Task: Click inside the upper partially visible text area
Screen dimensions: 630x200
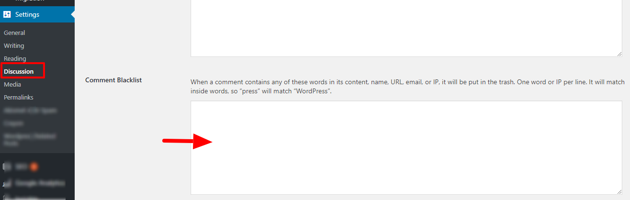Action: (x=406, y=28)
